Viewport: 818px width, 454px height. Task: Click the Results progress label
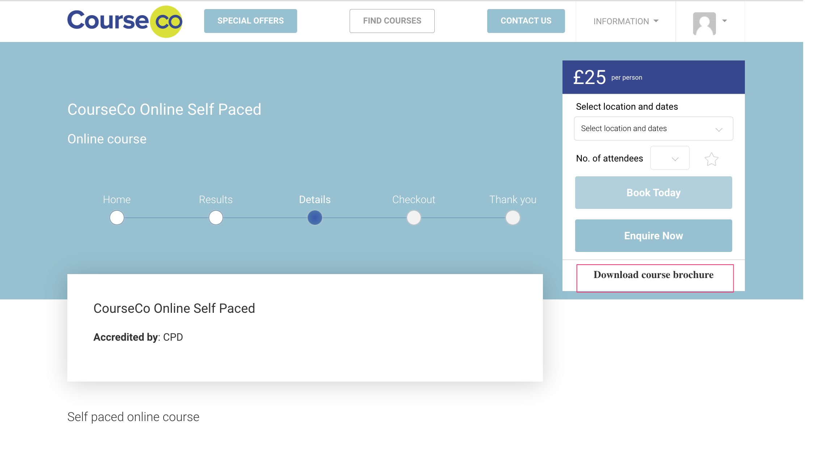[216, 199]
